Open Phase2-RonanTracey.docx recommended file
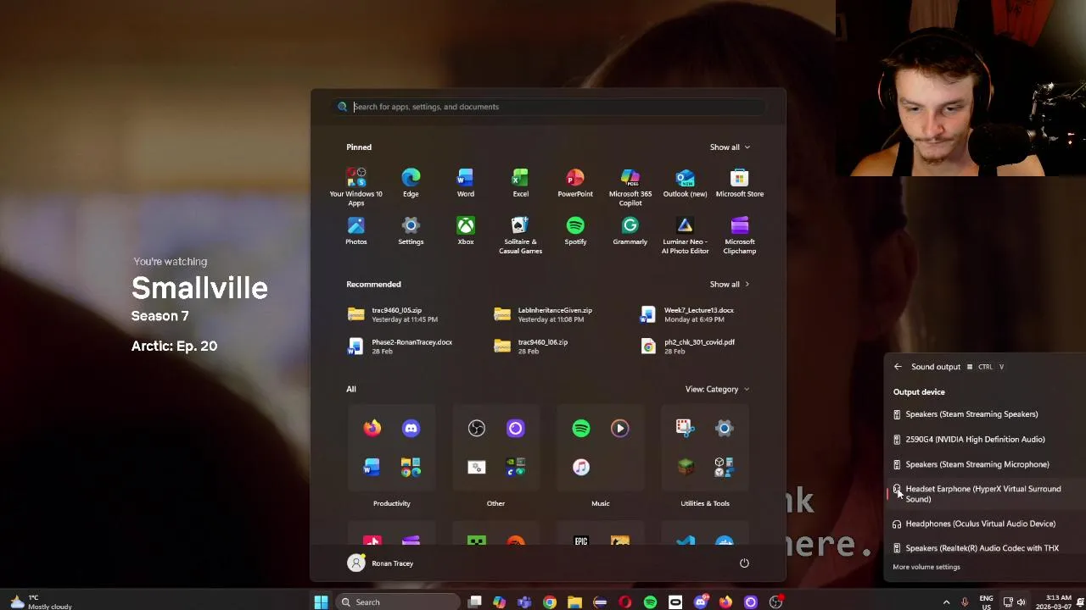Viewport: 1086px width, 610px height. pos(400,347)
